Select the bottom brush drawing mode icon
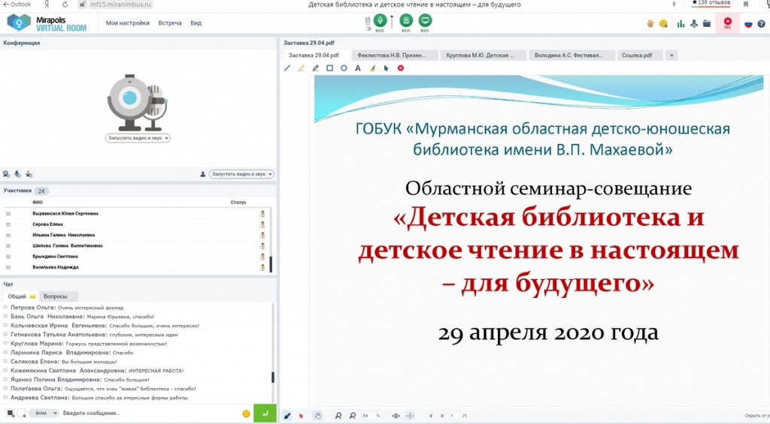The image size is (770, 424). (x=288, y=416)
